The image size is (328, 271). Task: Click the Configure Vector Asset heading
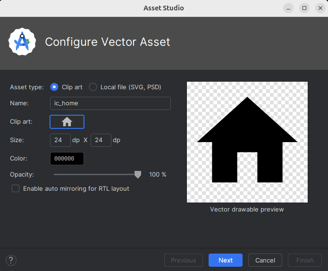click(x=108, y=42)
